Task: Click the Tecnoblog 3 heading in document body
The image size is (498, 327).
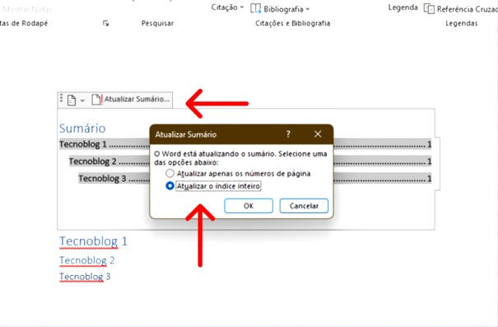Action: tap(85, 276)
